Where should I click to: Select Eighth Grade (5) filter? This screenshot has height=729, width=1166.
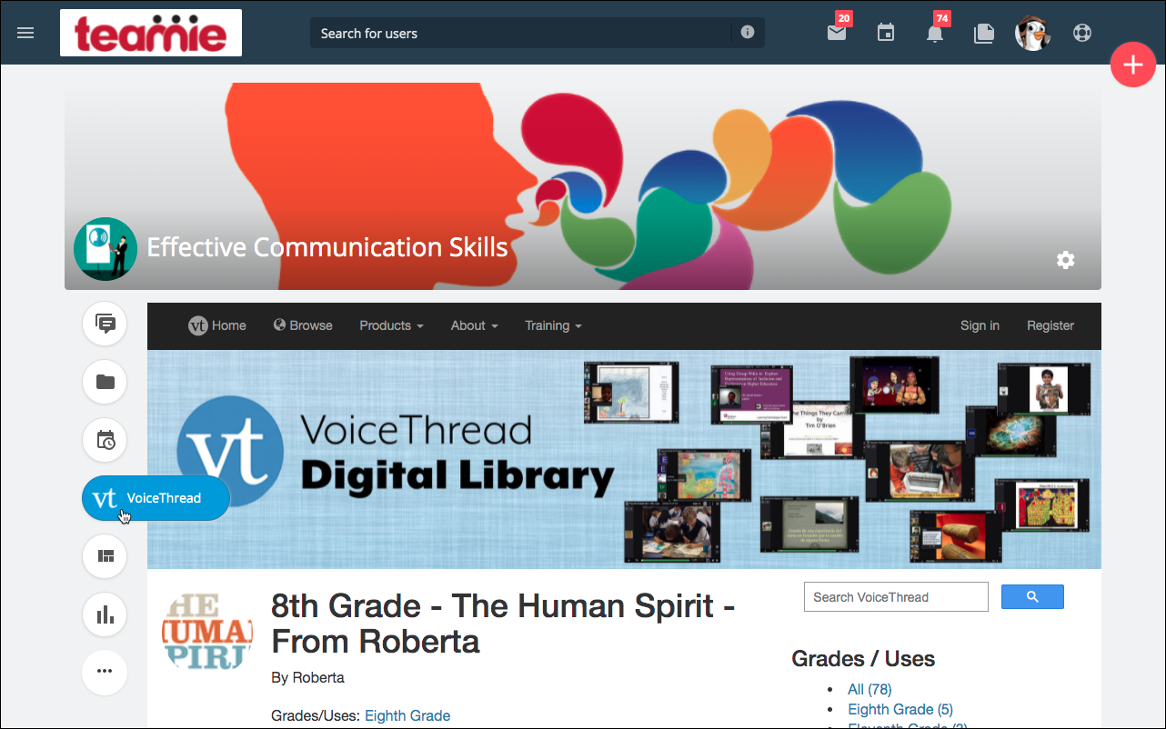point(900,709)
